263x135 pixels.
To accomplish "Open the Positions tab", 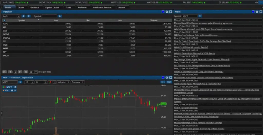I will click(x=82, y=7).
